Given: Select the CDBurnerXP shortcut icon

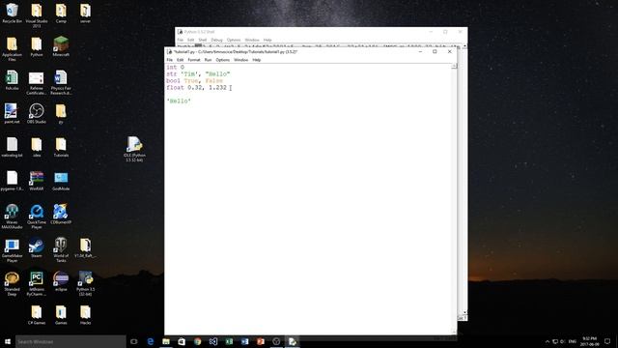Looking at the screenshot, I should pos(61,215).
